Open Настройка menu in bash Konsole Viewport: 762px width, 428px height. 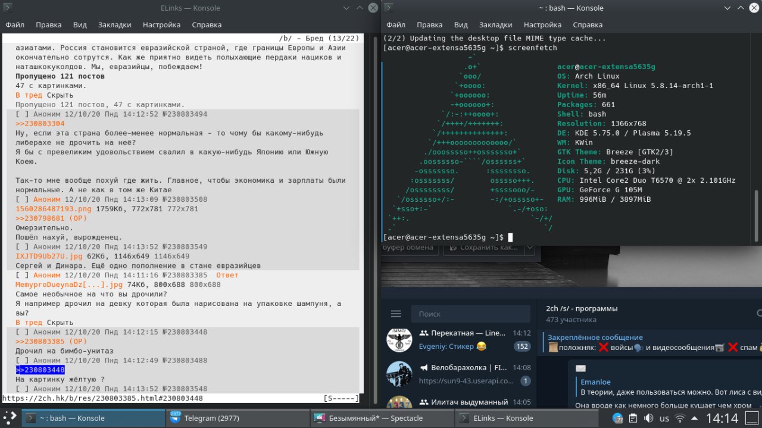click(542, 25)
